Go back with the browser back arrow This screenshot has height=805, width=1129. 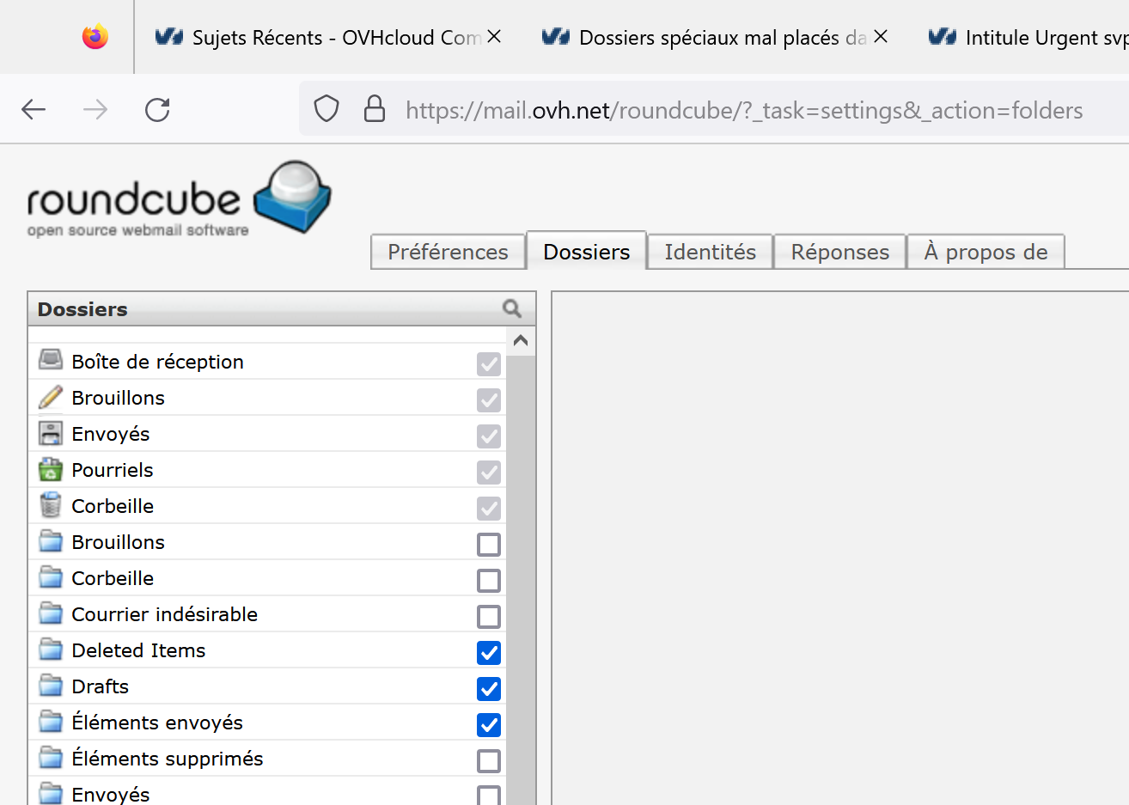click(34, 110)
